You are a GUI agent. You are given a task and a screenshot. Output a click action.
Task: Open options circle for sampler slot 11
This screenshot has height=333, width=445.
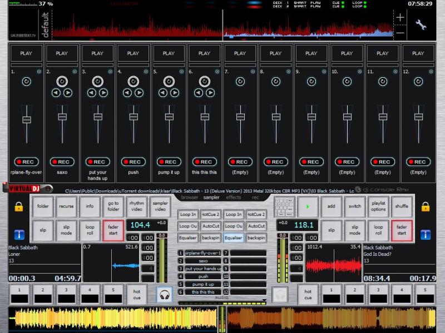395,72
